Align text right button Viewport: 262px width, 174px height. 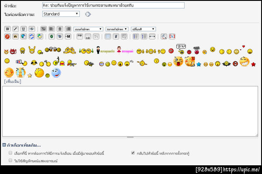click(x=68, y=29)
